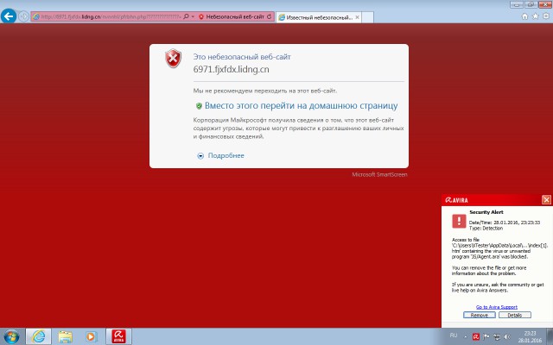Open Windows Explorer folder from taskbar
The image size is (553, 345).
(66, 336)
